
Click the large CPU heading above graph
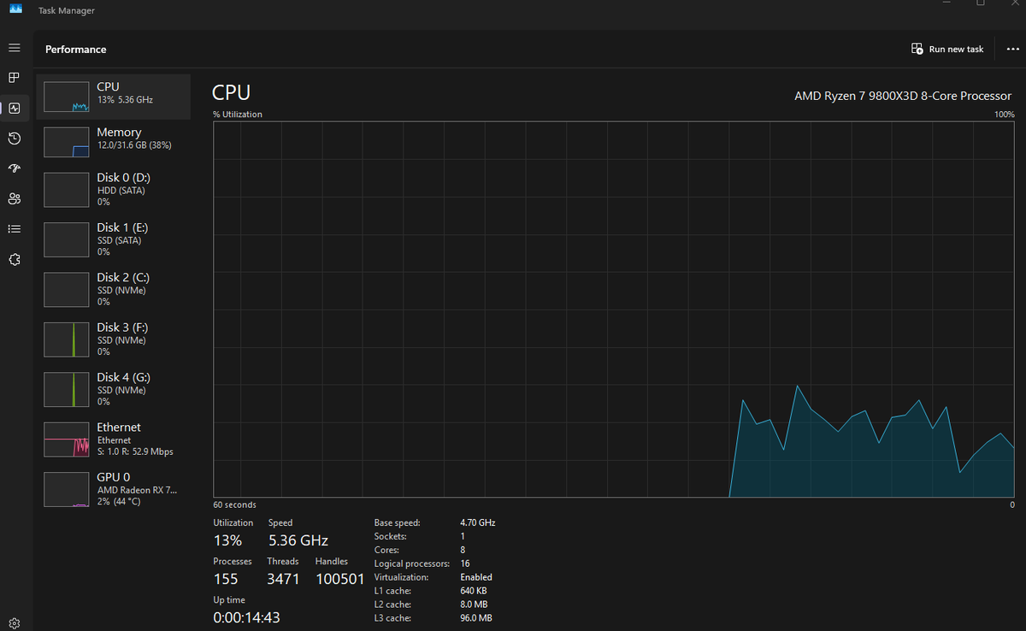pos(232,92)
